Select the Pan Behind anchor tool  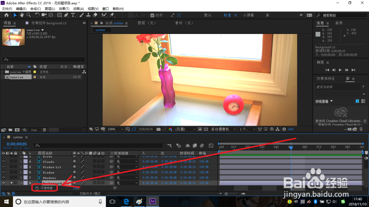pyautogui.click(x=51, y=15)
